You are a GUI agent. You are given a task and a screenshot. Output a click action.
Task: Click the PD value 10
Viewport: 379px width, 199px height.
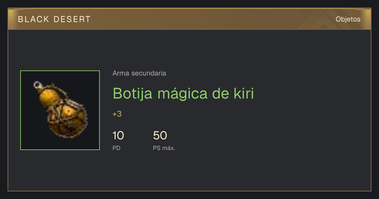point(118,136)
